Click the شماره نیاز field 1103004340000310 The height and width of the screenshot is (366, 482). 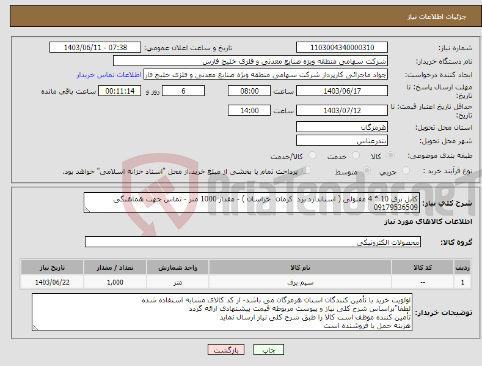pos(342,48)
